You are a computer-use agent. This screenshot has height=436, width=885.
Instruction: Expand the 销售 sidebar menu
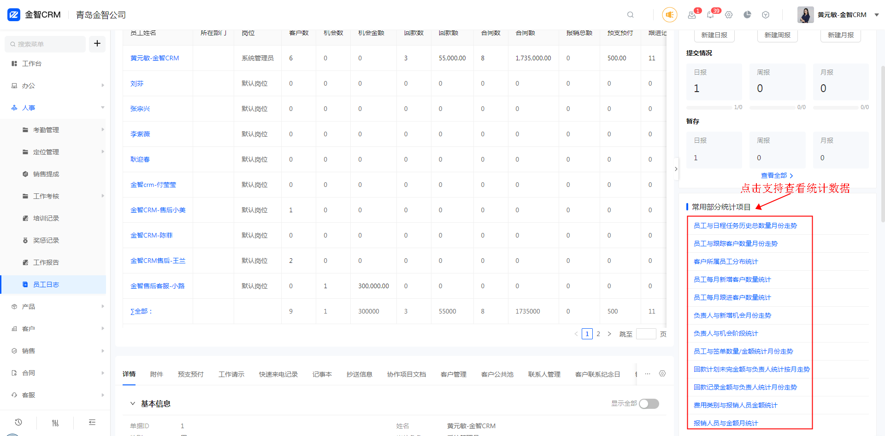click(55, 351)
